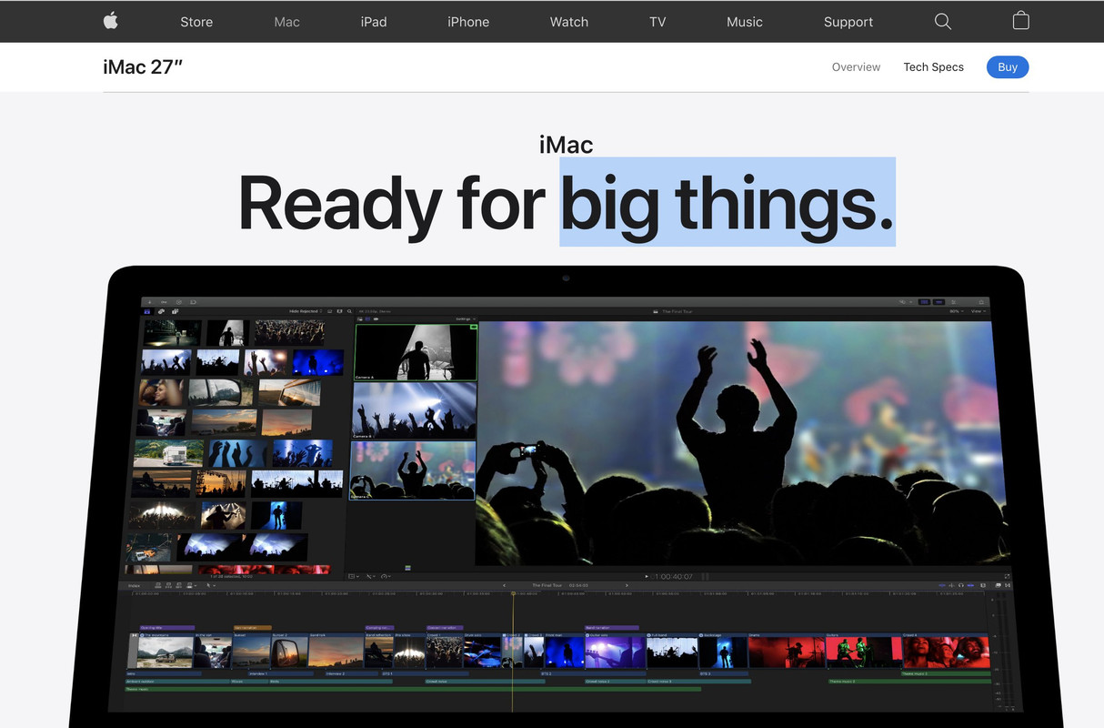
Task: Open the Tech Specs page
Action: [x=933, y=67]
